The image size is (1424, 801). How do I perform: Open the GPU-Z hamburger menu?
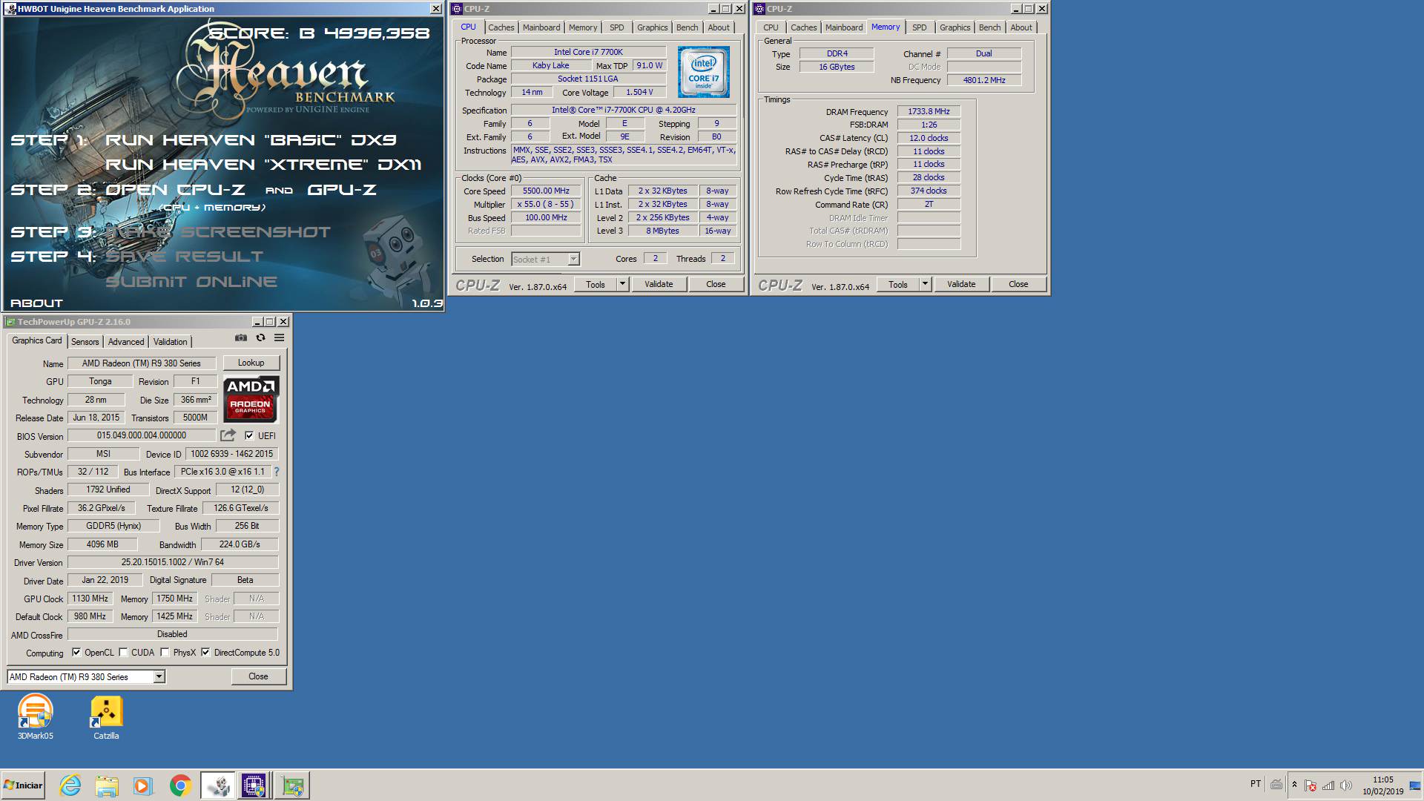click(279, 337)
